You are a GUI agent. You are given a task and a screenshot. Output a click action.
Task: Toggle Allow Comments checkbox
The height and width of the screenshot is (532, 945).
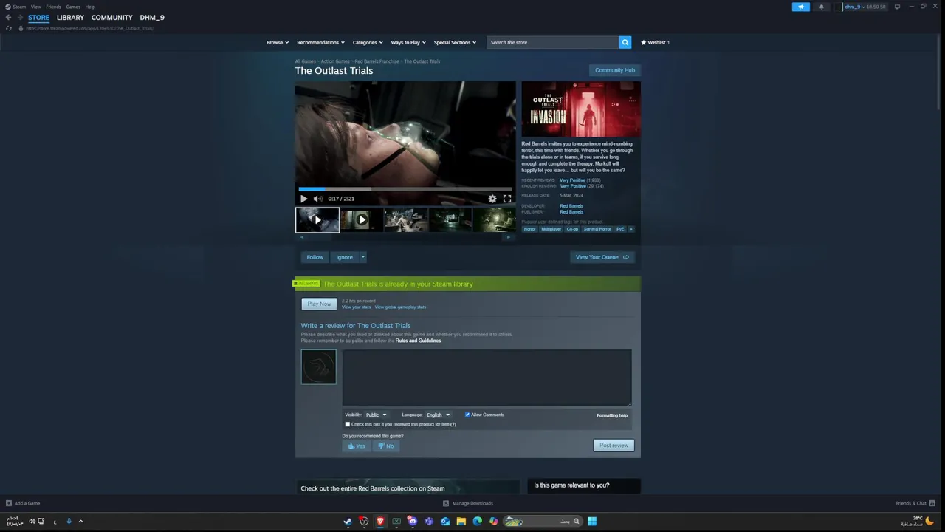point(467,415)
